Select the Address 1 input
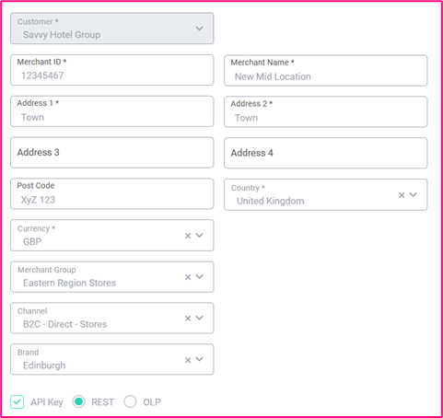 tap(111, 111)
